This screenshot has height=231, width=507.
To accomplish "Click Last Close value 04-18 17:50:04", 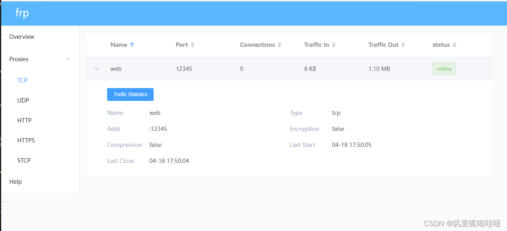I will 169,161.
